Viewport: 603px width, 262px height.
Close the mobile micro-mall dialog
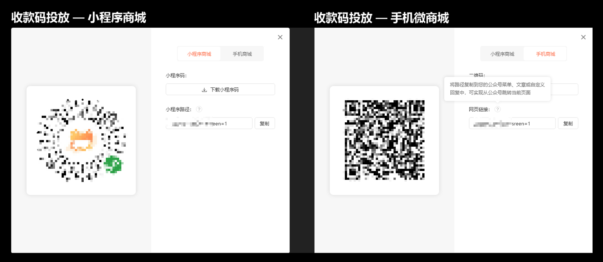pos(583,37)
